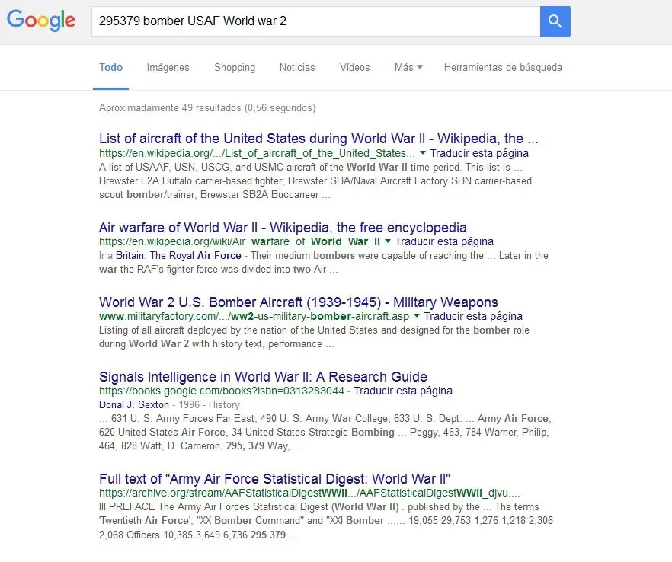Screen dimensions: 672x562
Task: Open 'Army Air Force Statistical Digest' full text result
Action: coord(275,478)
